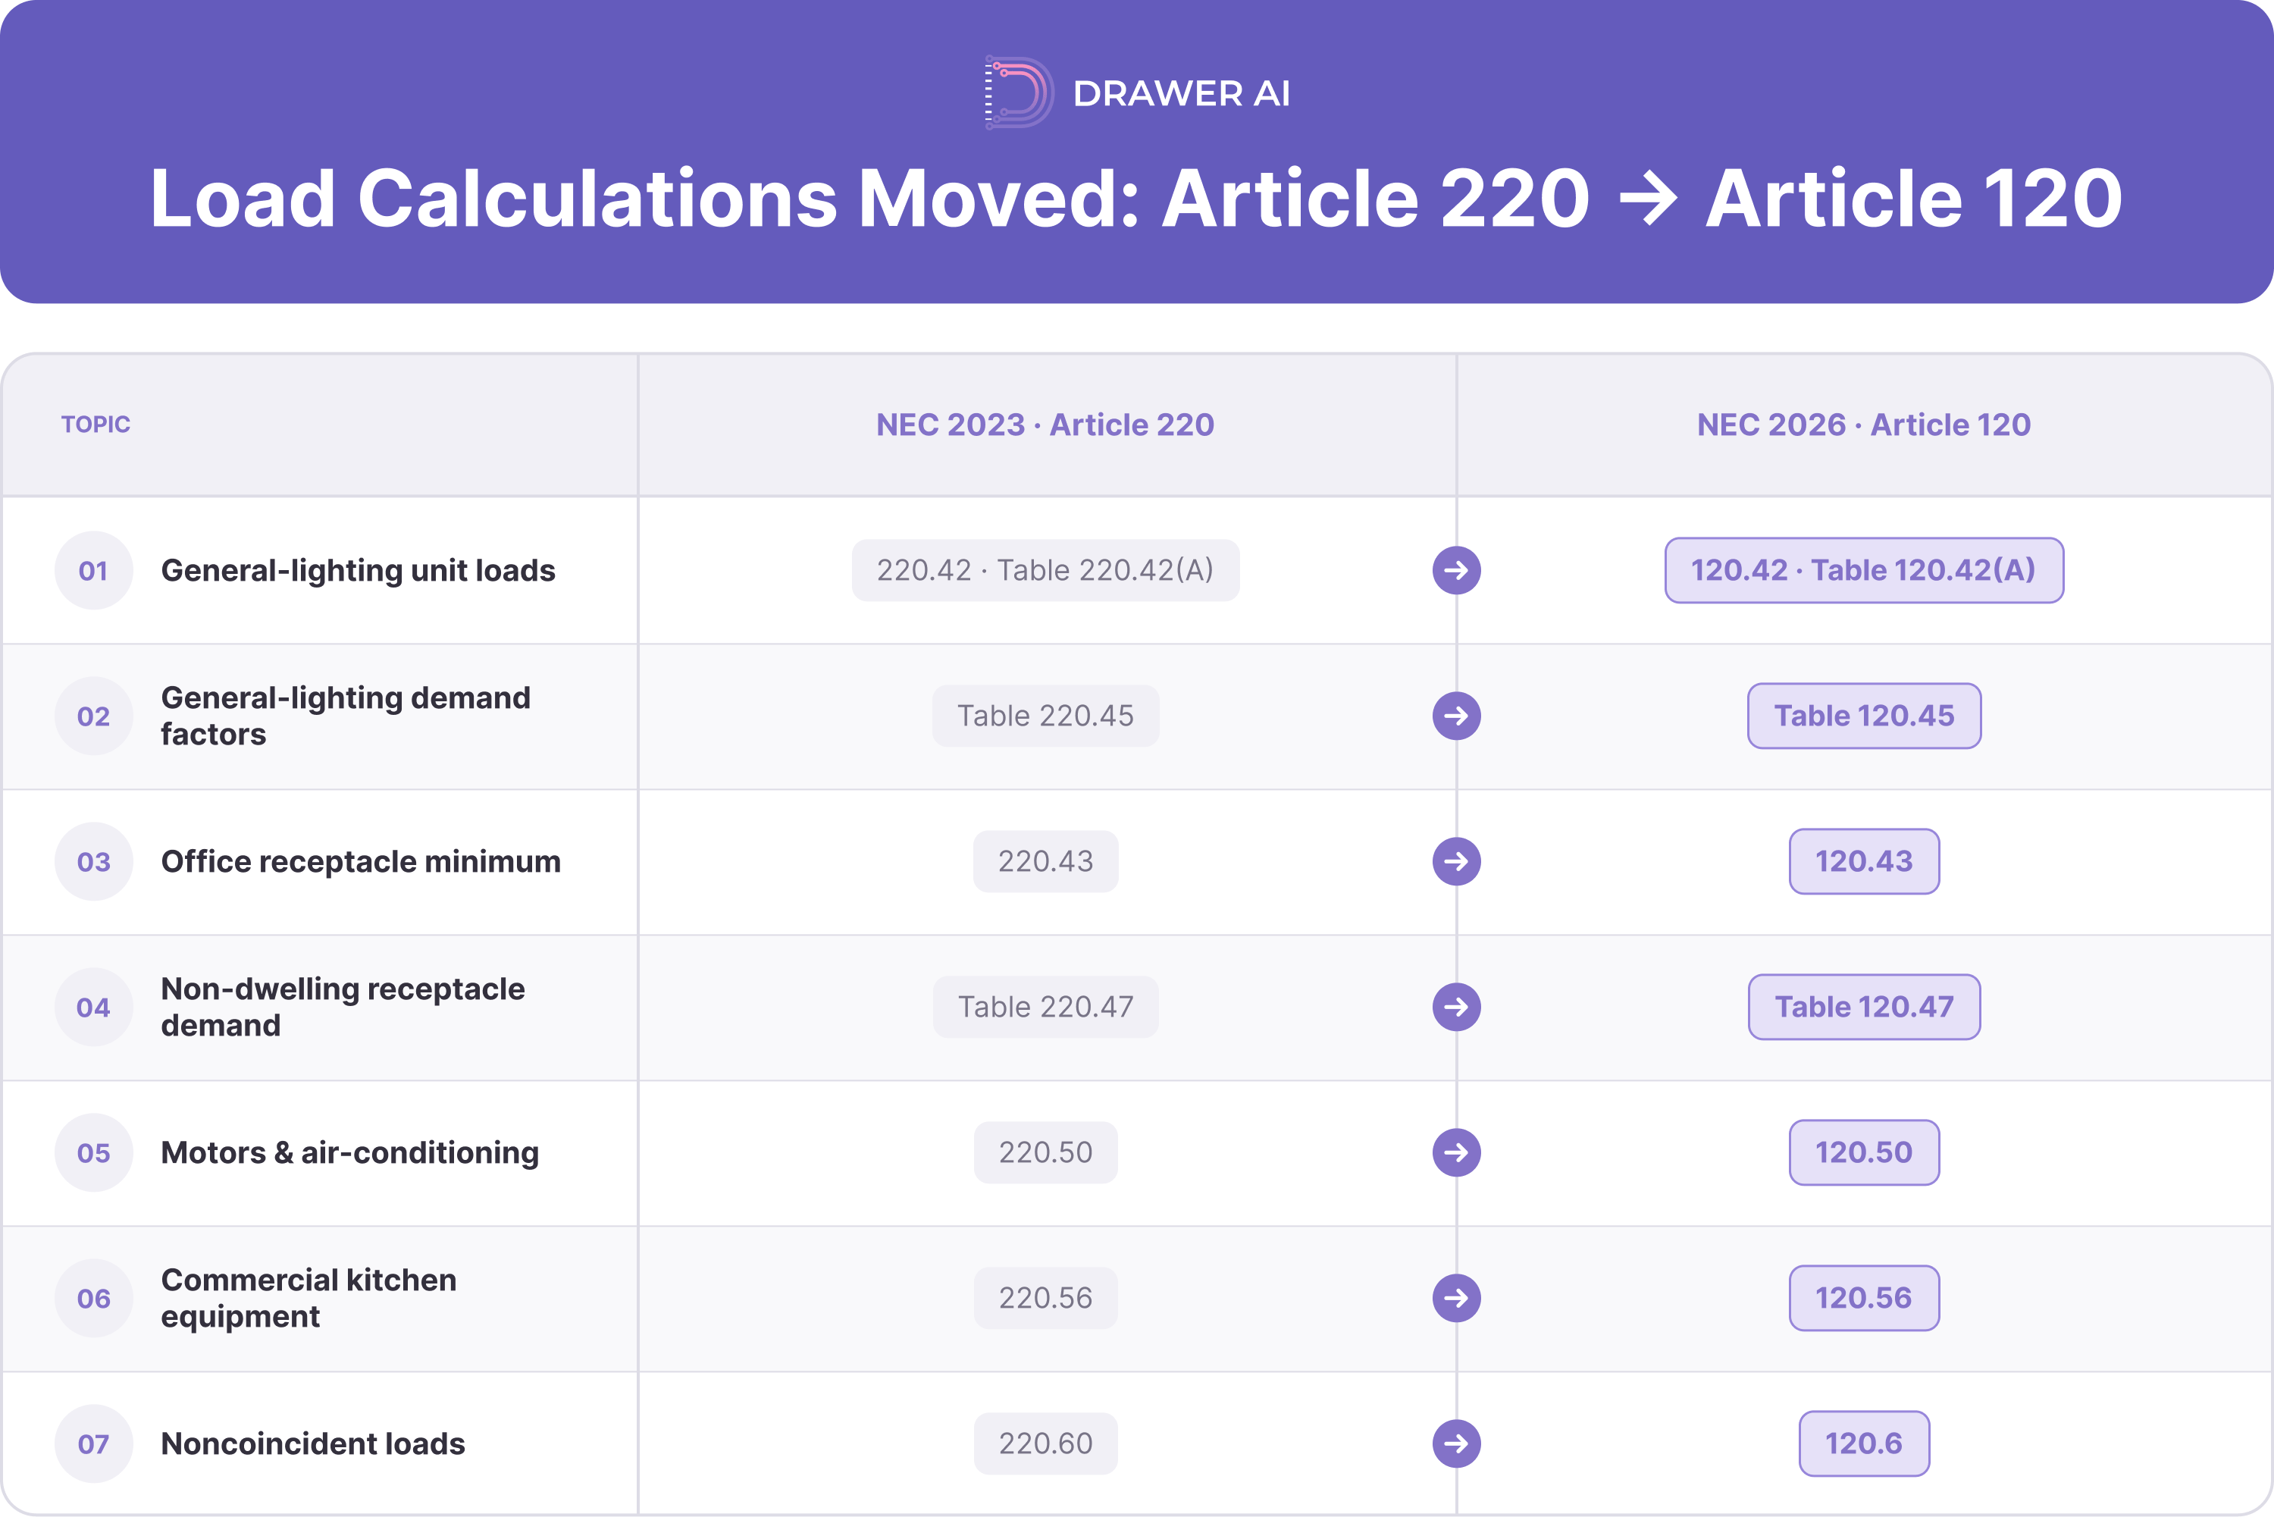
Task: Click the 220.43 chip
Action: (1045, 861)
